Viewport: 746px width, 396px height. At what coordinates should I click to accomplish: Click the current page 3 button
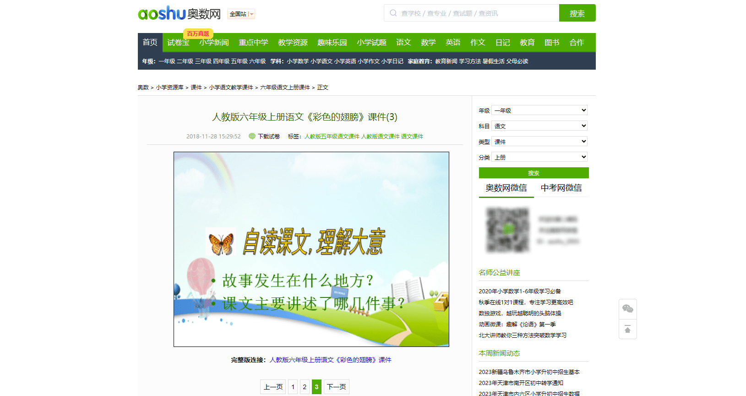(x=316, y=387)
